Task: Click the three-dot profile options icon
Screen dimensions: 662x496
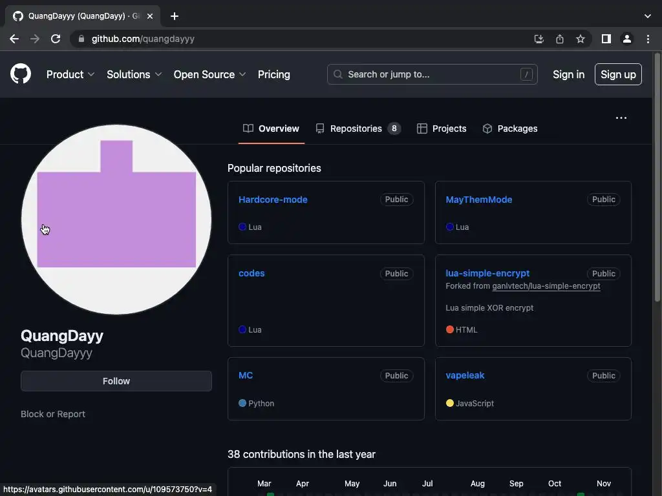Action: pos(621,118)
